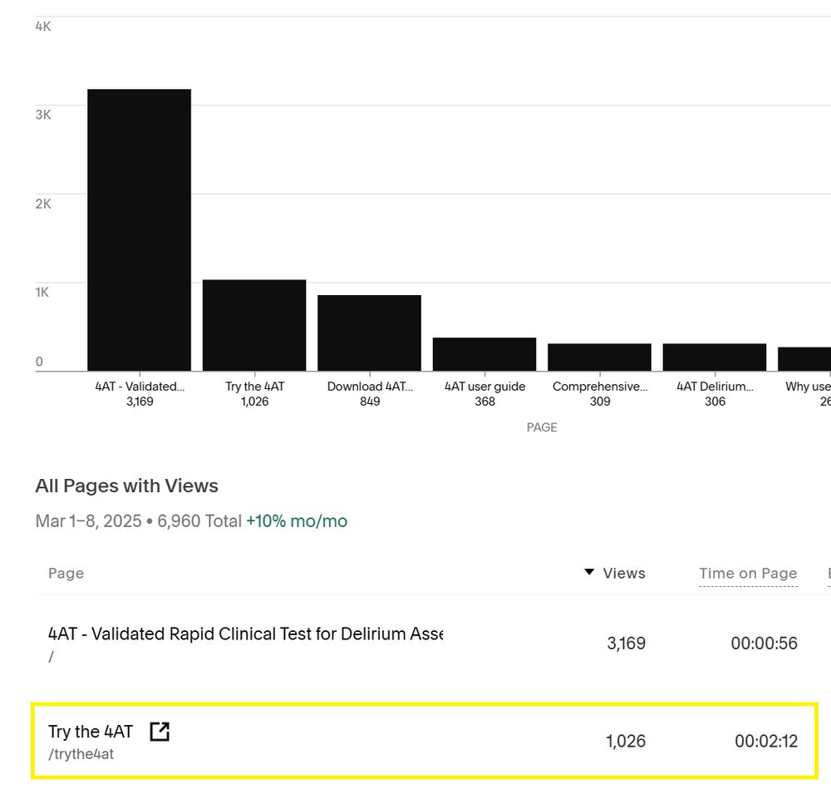The image size is (831, 789).
Task: Click the Page column header
Action: pos(66,573)
